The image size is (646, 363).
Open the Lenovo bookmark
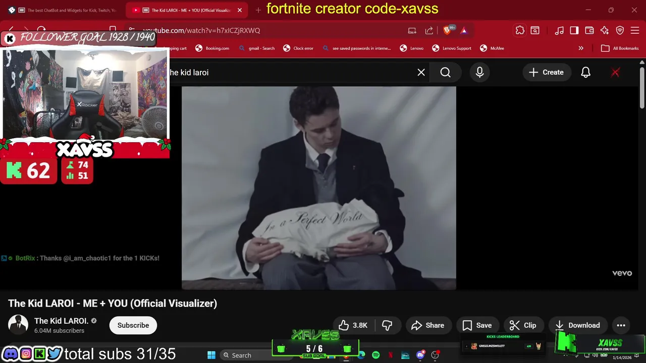[x=412, y=48]
